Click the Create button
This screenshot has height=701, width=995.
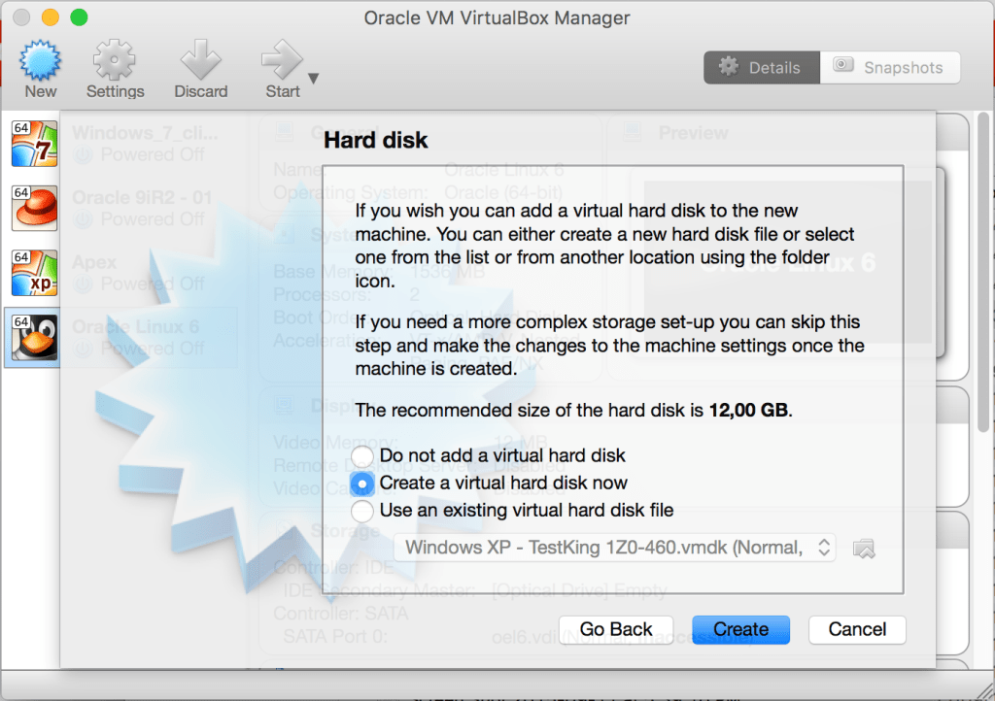point(740,629)
